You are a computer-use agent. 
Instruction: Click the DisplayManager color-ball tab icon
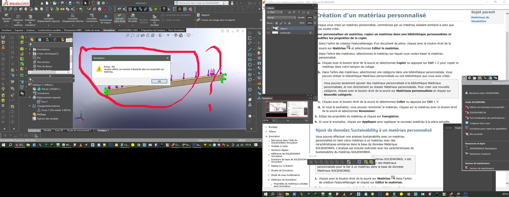click(63, 40)
